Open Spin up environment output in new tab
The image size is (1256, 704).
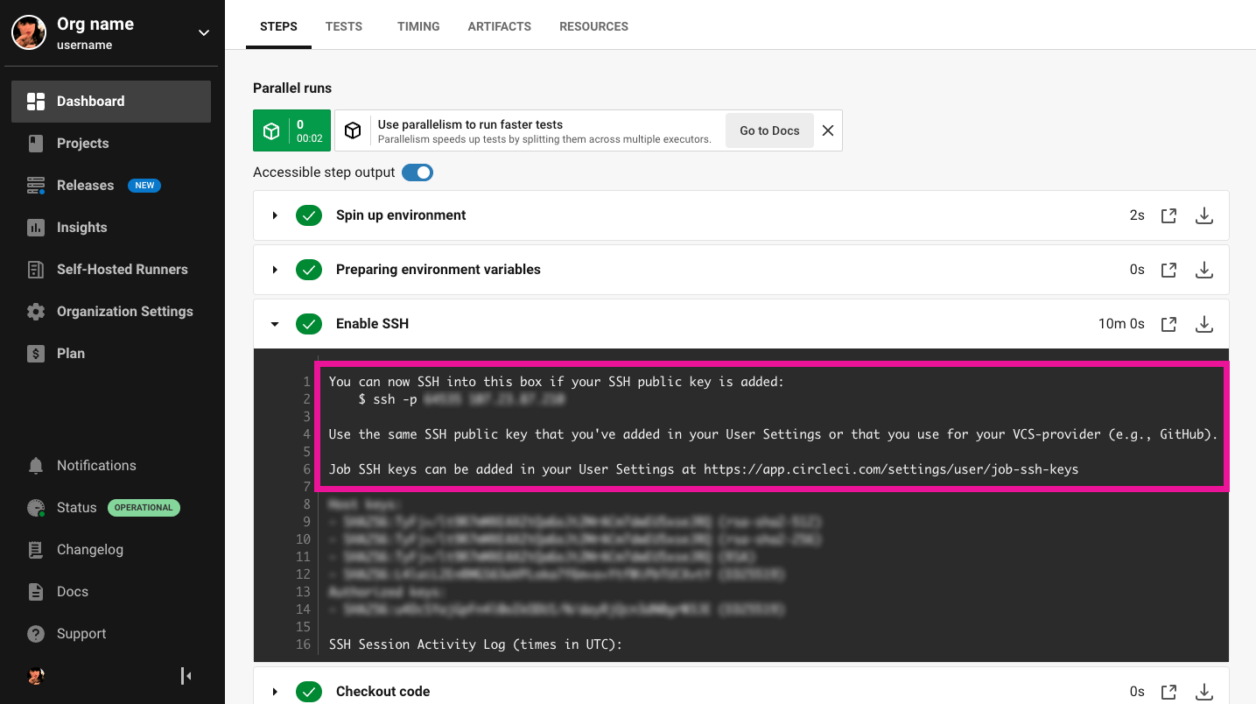point(1168,215)
